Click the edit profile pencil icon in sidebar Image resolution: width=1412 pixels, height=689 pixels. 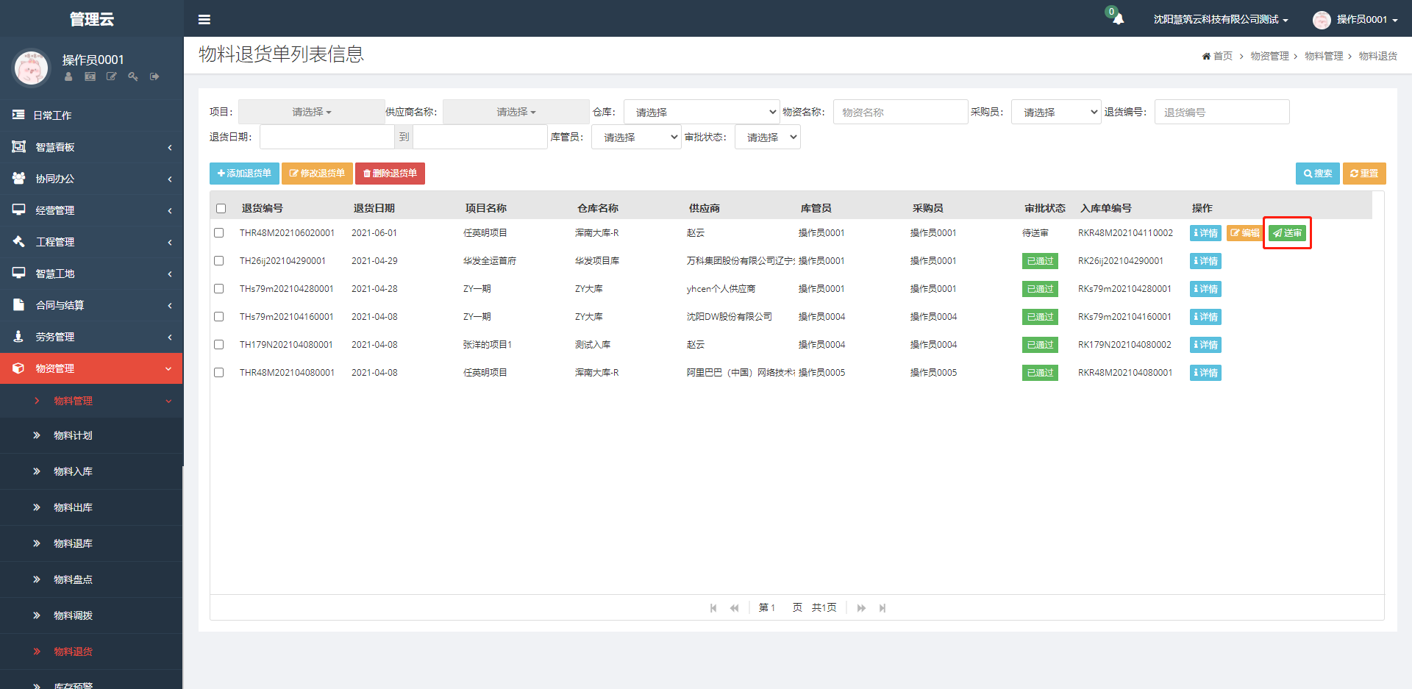[x=112, y=76]
